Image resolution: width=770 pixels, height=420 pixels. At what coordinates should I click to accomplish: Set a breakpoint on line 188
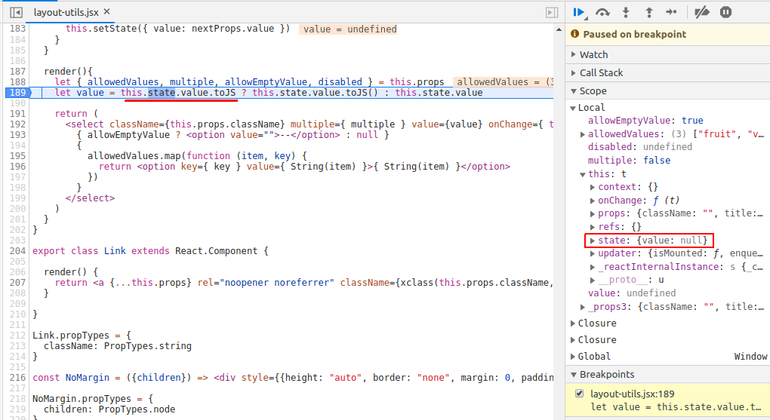17,82
